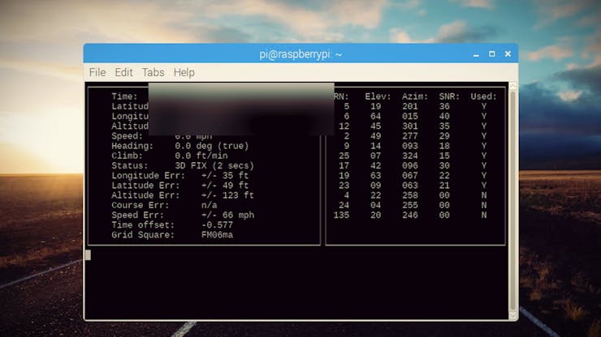
Task: Open the Help menu
Action: (x=184, y=72)
